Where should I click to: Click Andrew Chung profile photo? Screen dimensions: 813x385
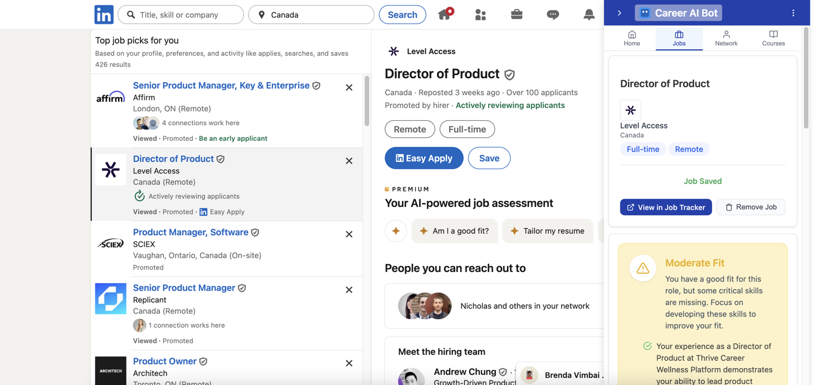(411, 376)
